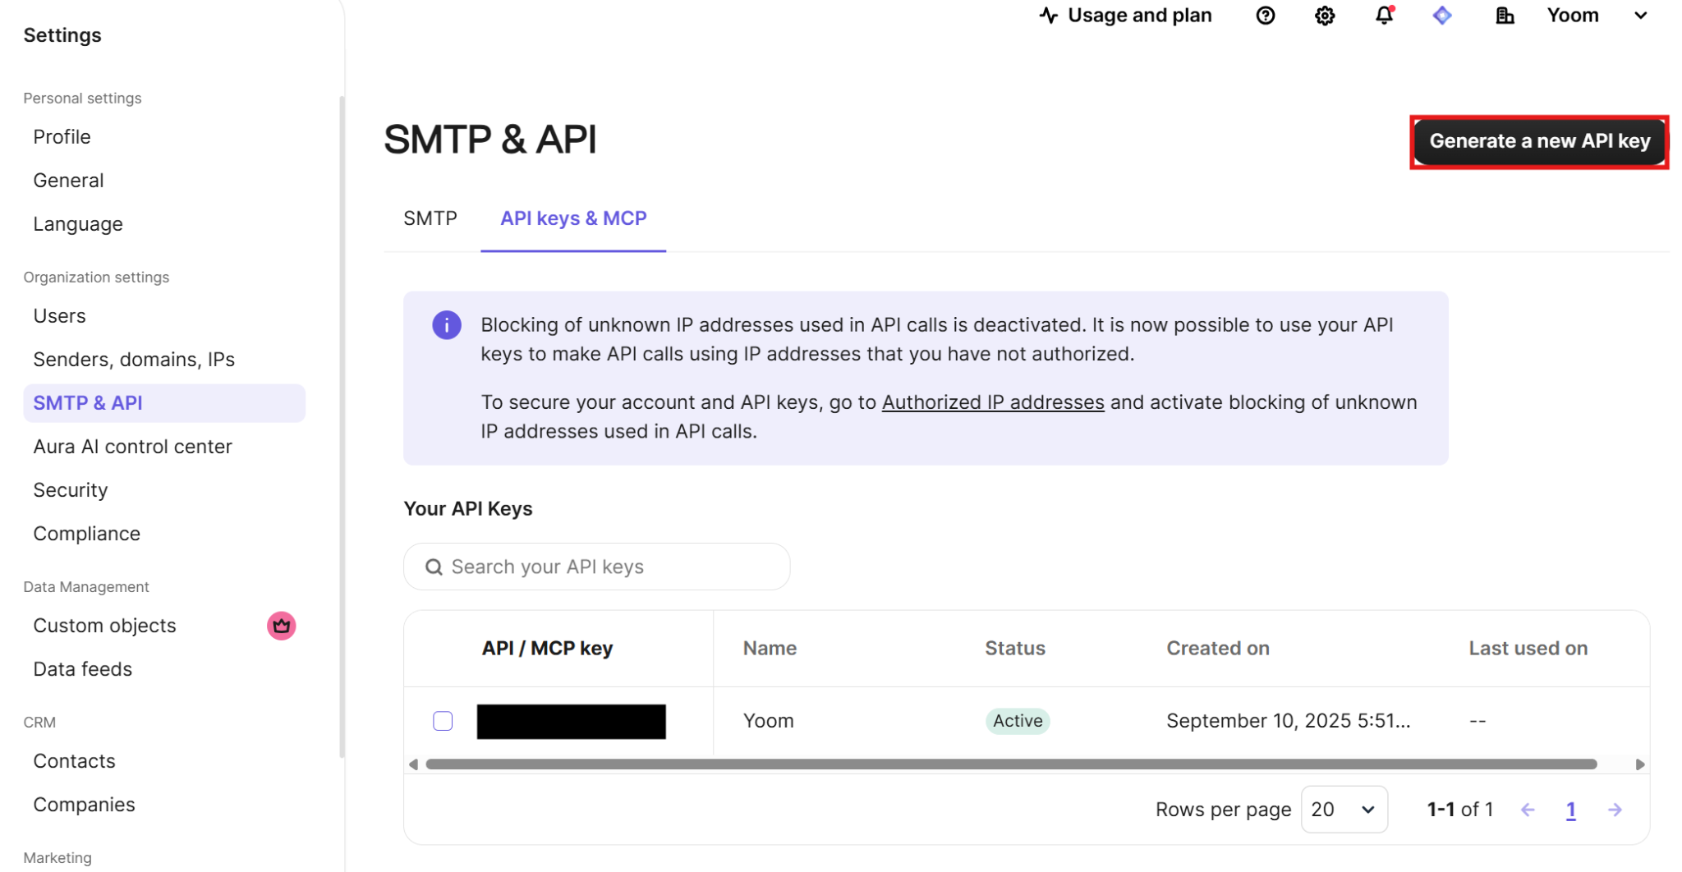Expand the Yoom account dropdown
The image size is (1682, 872).
[x=1640, y=16]
